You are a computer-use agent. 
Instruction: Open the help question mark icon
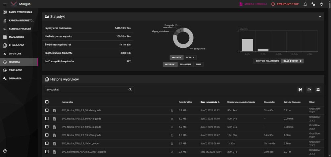pos(5,151)
